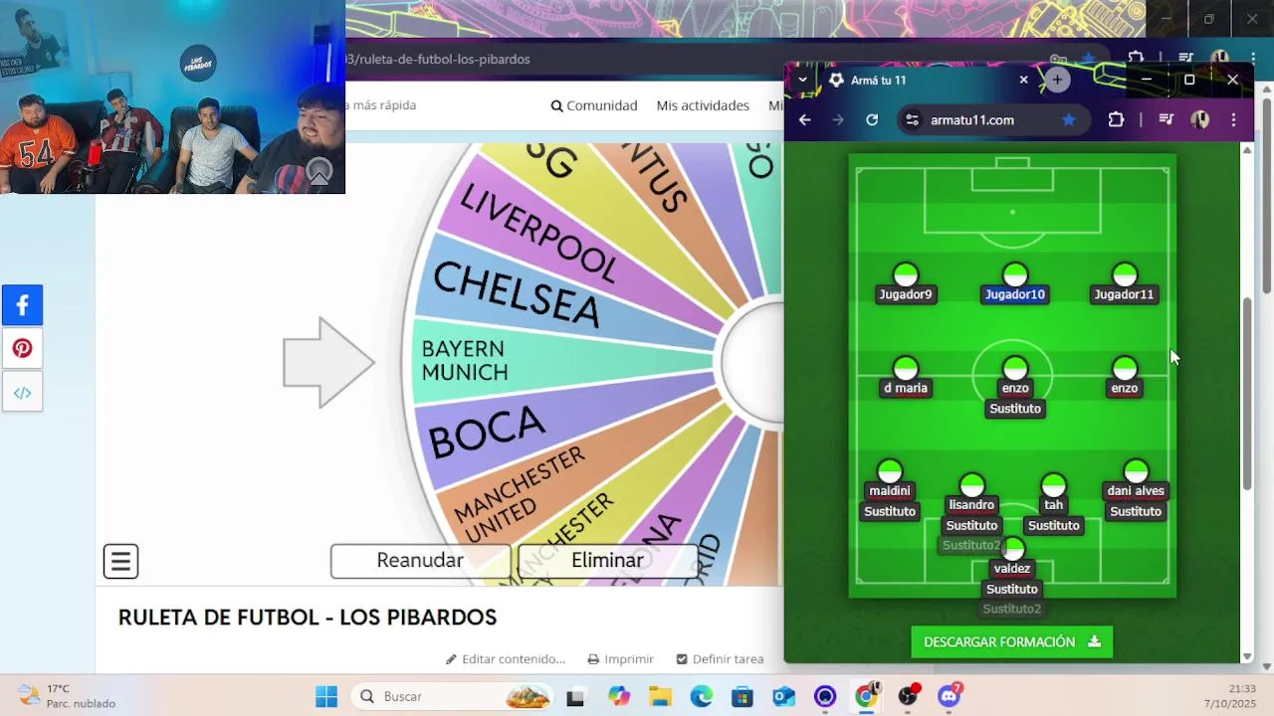Click the taskbar Buscar search box
1274x716 pixels.
pos(454,696)
